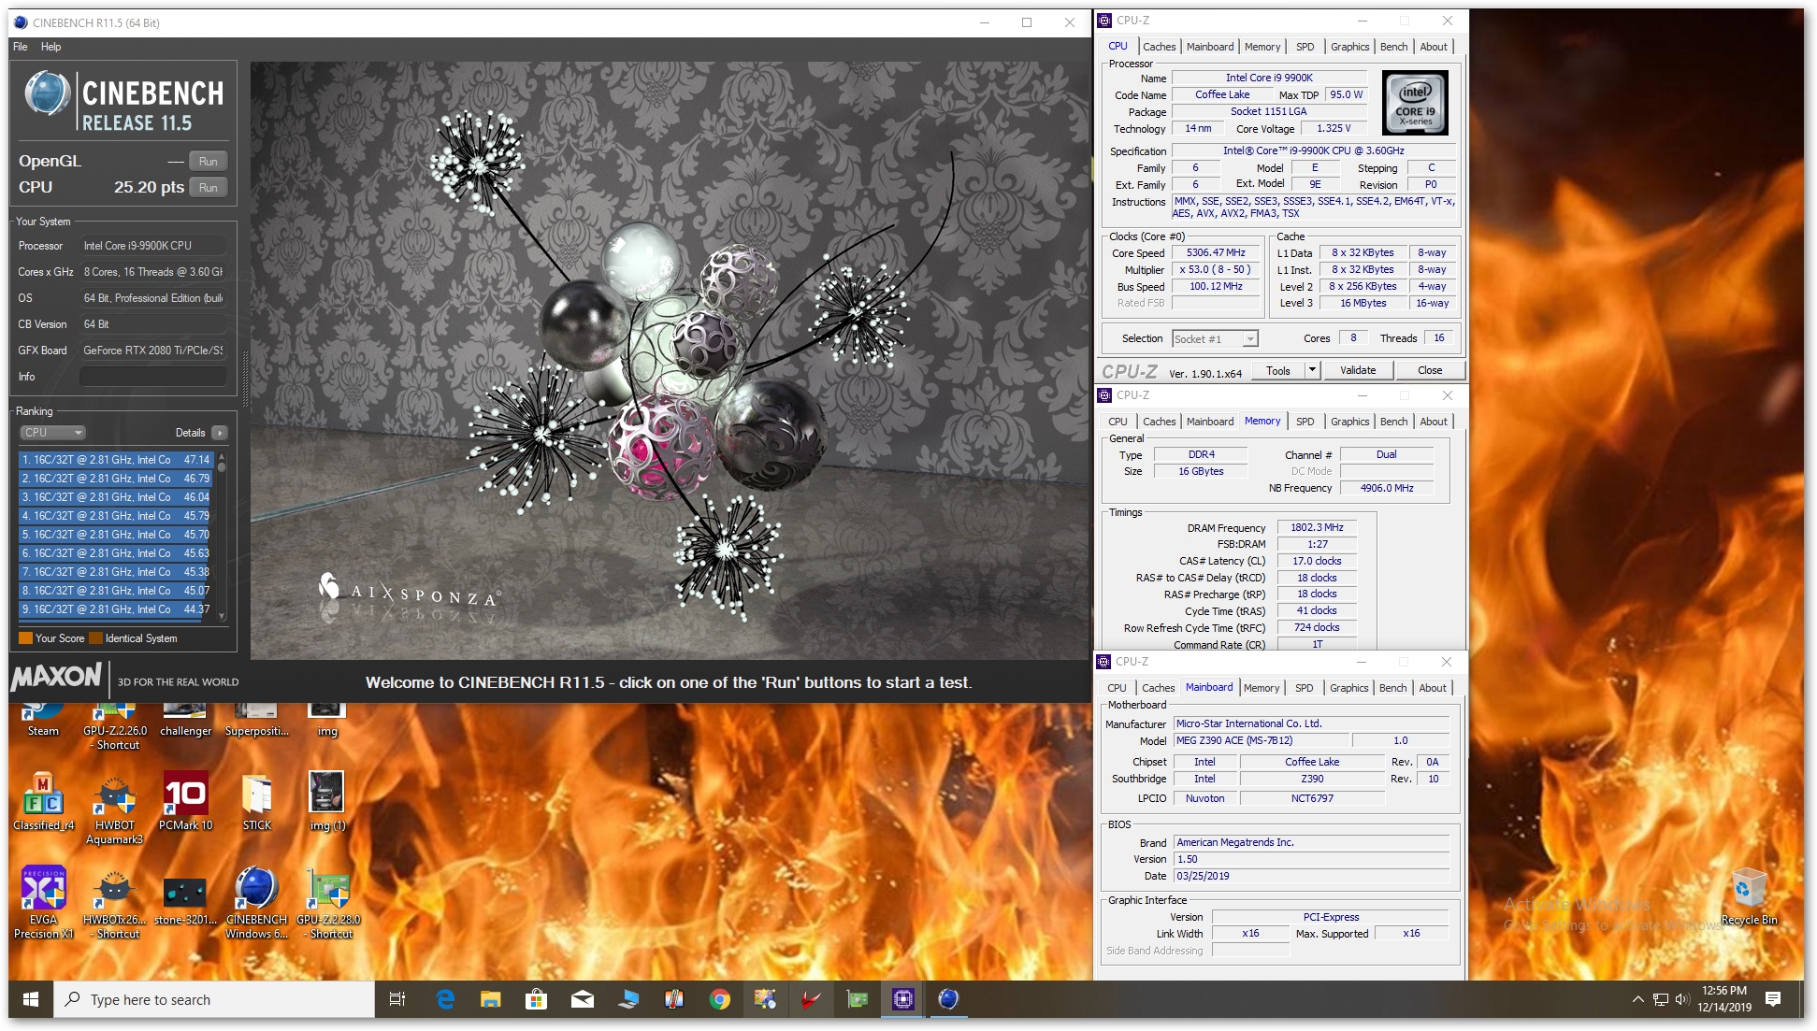
Task: Run the OpenGL benchmark test
Action: (x=209, y=161)
